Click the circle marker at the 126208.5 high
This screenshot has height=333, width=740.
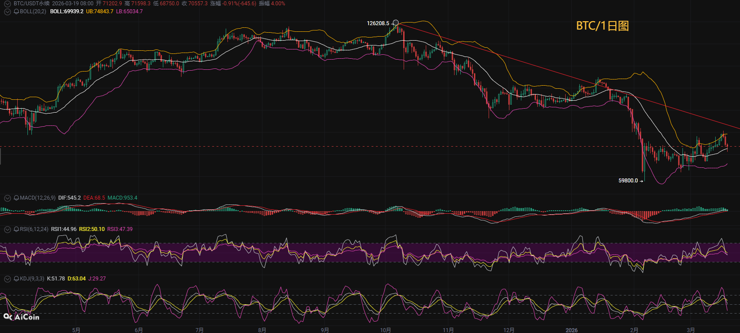[396, 23]
